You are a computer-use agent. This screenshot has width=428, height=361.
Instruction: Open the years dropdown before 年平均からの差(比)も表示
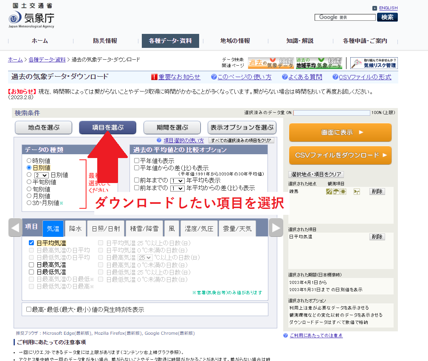(x=177, y=188)
